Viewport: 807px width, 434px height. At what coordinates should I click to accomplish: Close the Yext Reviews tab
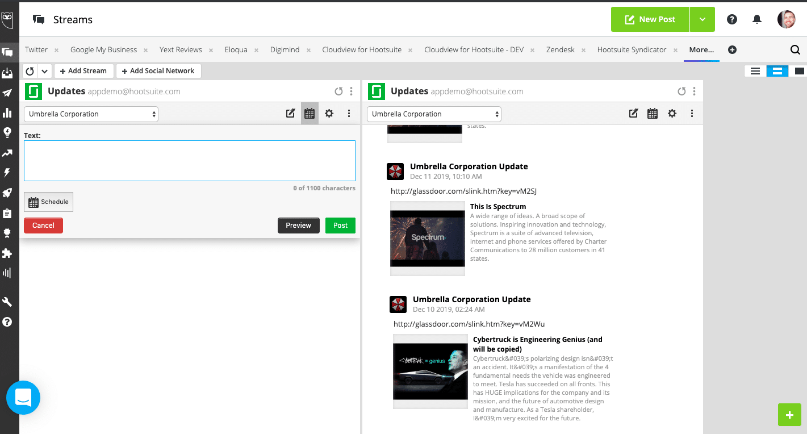tap(211, 50)
